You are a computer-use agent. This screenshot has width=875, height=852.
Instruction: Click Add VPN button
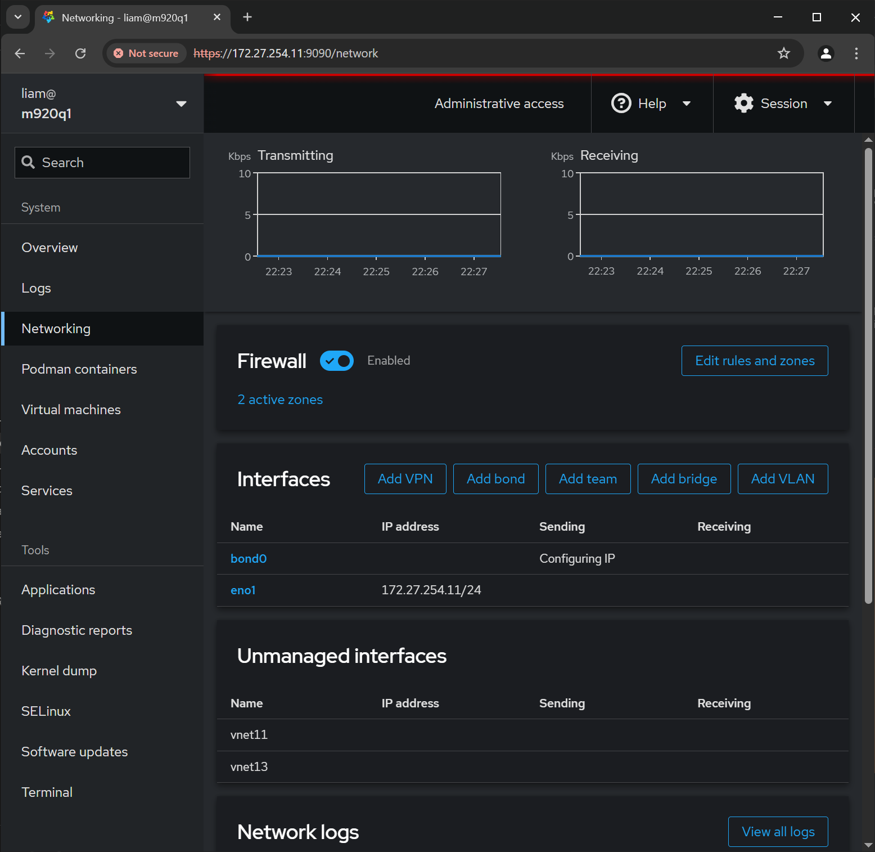pyautogui.click(x=405, y=479)
